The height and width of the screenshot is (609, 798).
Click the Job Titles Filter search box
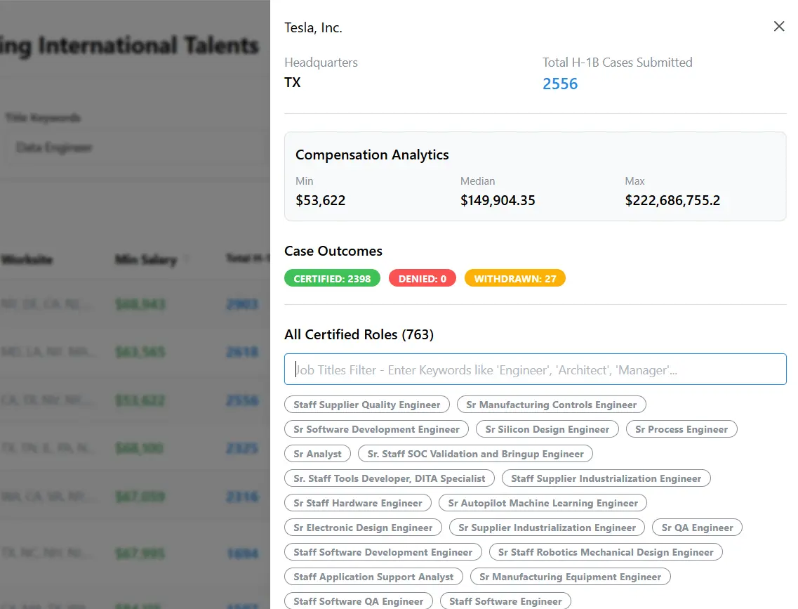click(x=535, y=369)
